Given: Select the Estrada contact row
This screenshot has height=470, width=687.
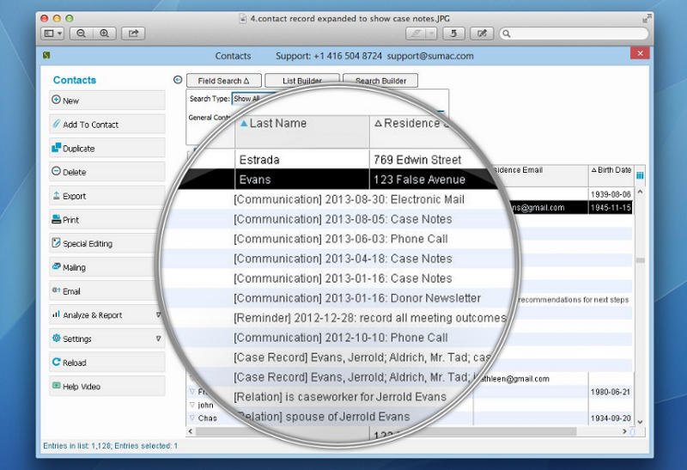Looking at the screenshot, I should pos(337,160).
